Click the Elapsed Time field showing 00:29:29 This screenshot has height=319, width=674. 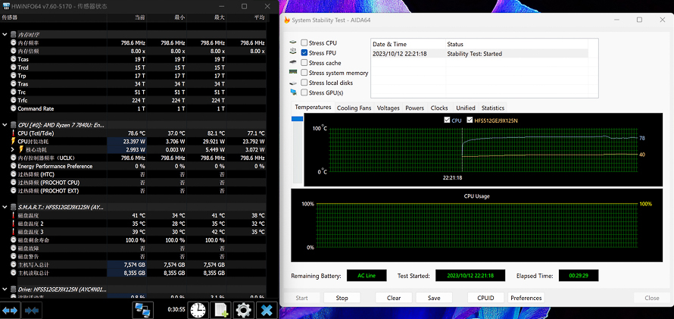pos(579,276)
